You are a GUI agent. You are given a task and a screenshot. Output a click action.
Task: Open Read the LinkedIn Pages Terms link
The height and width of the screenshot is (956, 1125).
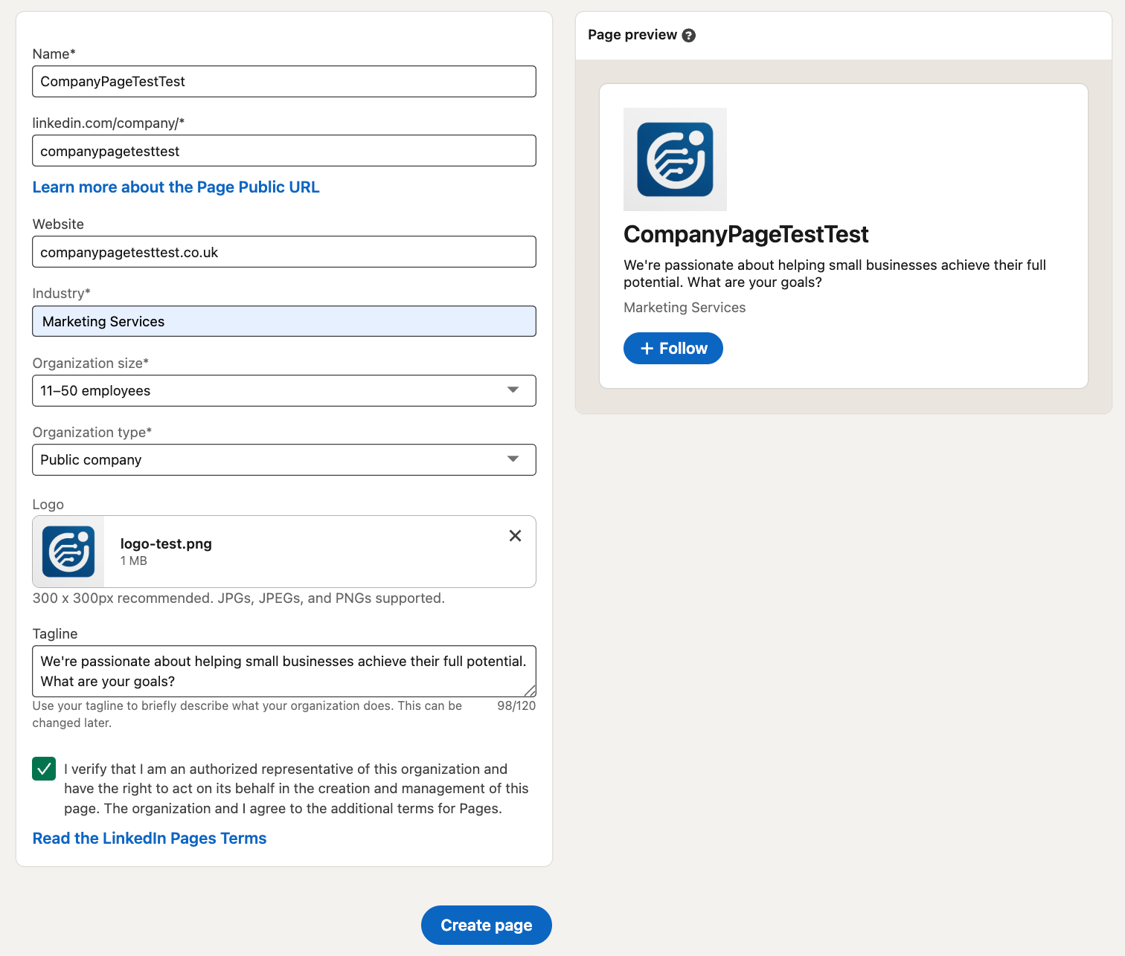tap(150, 839)
